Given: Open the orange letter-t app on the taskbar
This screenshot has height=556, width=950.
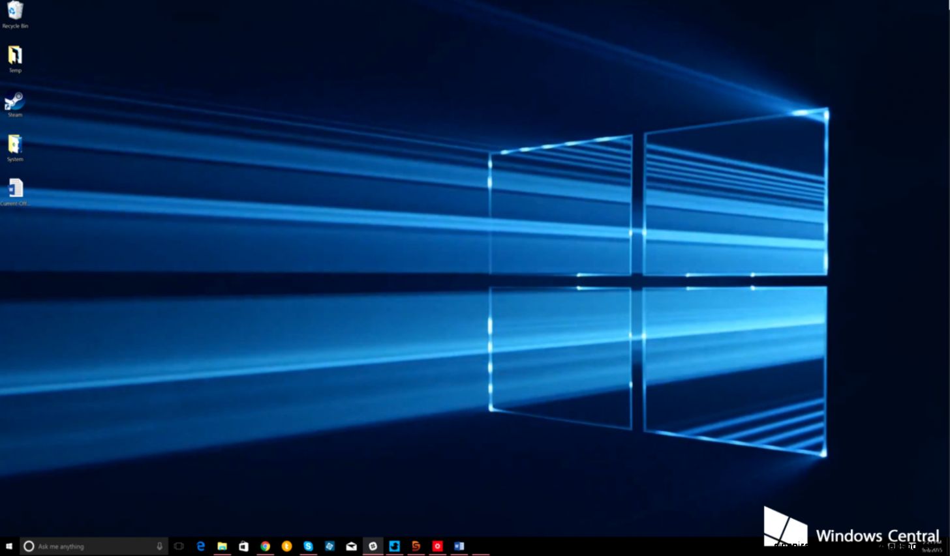Looking at the screenshot, I should (286, 546).
